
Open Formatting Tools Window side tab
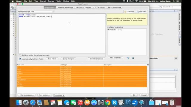tap(180, 22)
